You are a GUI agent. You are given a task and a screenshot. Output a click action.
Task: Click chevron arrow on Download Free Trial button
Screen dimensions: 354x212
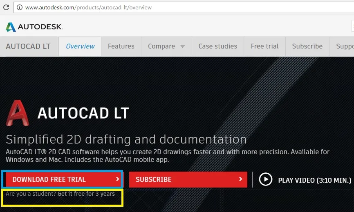117,179
